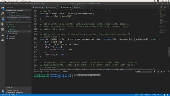Switch to the Output panel tab
This screenshot has width=170, height=96.
47,72
